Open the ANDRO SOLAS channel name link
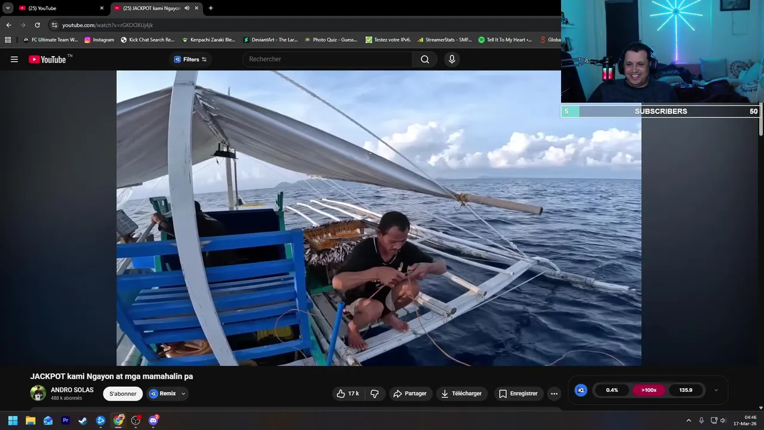The height and width of the screenshot is (430, 764). [72, 390]
